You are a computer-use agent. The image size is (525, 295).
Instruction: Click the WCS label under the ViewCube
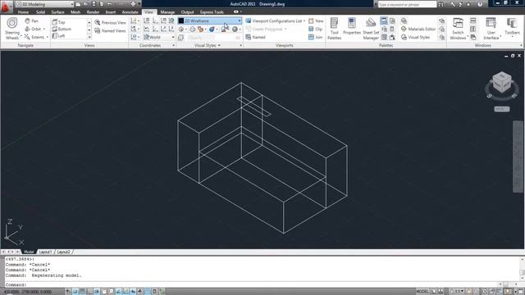pos(501,109)
